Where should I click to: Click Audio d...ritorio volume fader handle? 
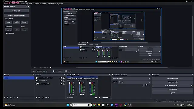(x=69, y=83)
